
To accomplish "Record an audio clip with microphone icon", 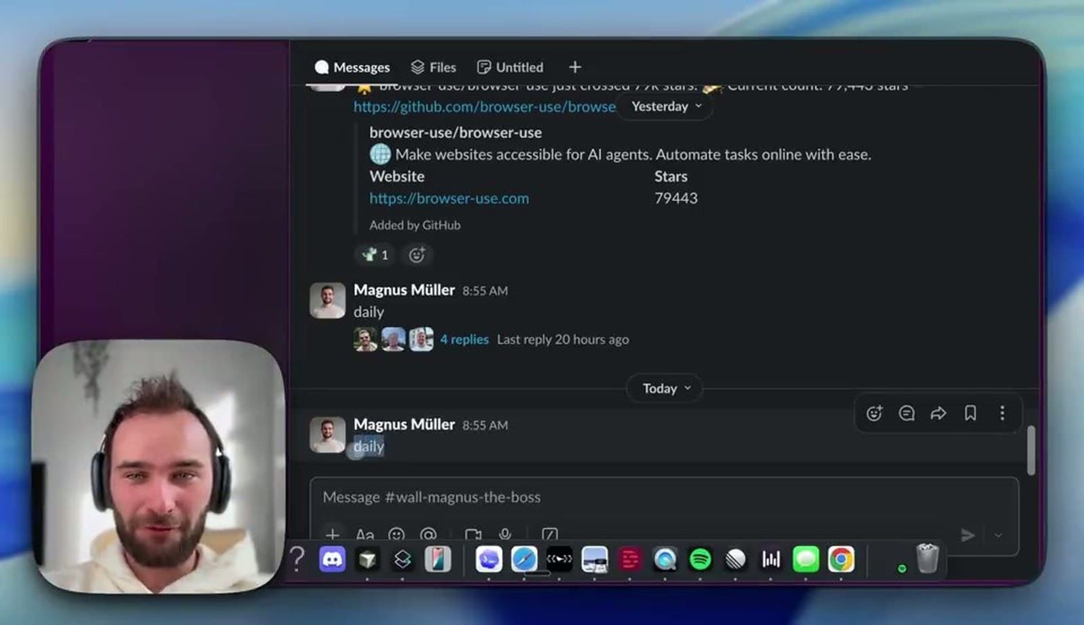I will [505, 534].
